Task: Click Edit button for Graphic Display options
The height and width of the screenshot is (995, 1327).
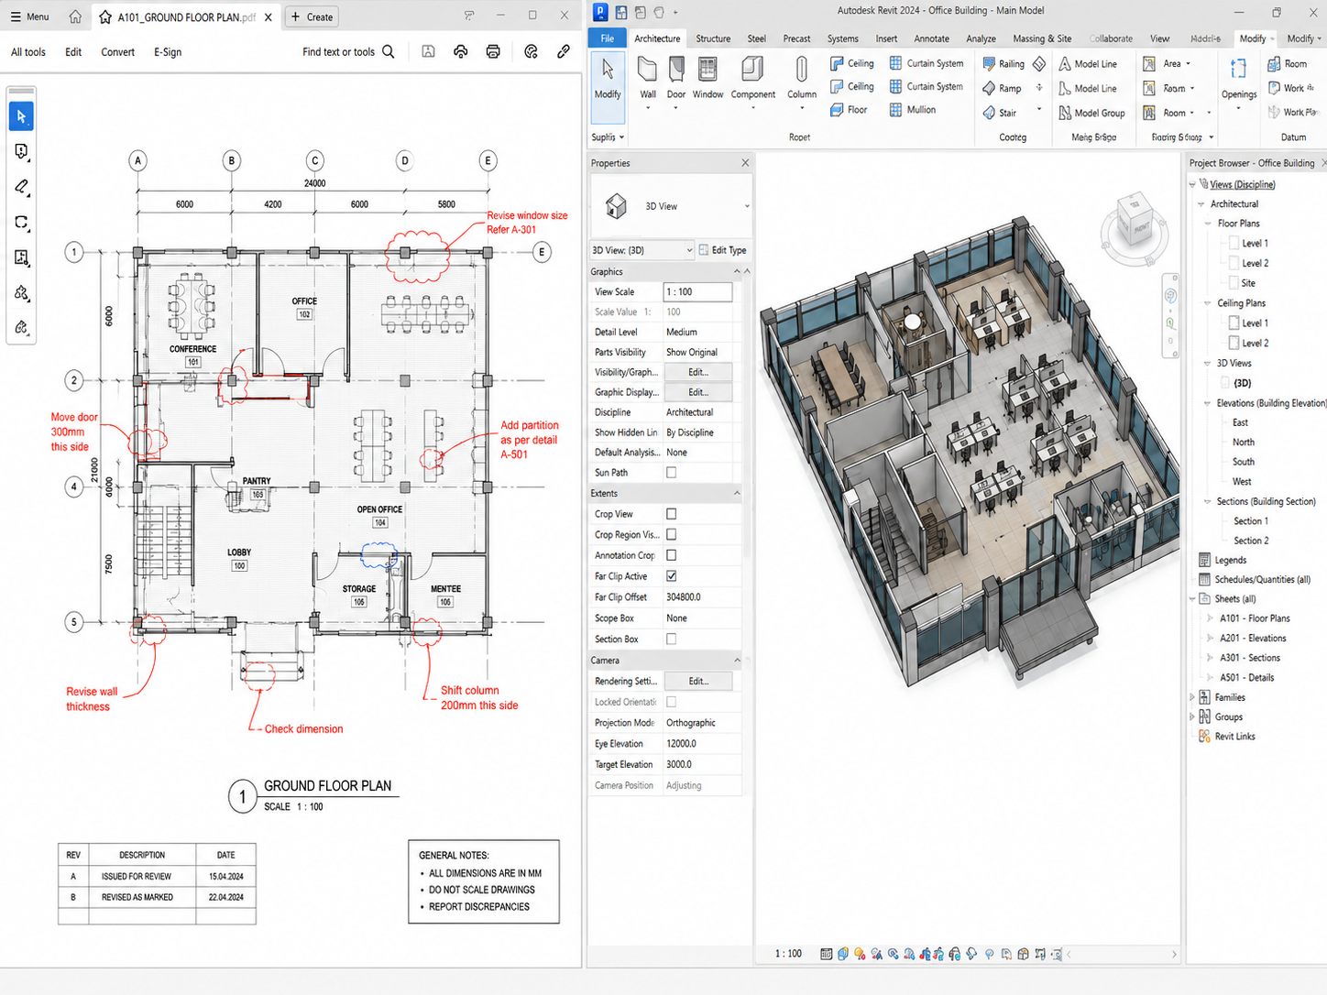Action: pyautogui.click(x=698, y=392)
